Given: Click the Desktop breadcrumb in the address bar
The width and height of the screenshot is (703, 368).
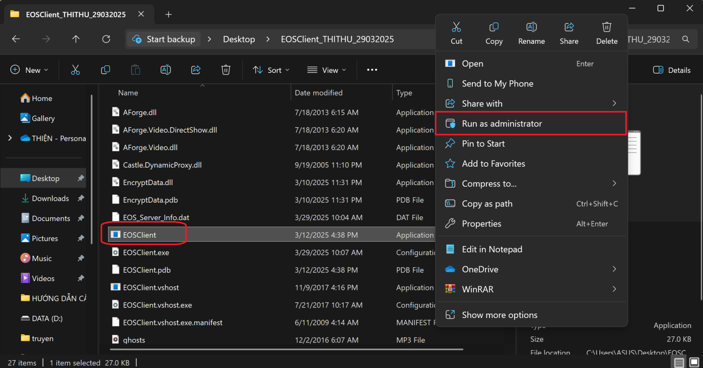Looking at the screenshot, I should 239,39.
